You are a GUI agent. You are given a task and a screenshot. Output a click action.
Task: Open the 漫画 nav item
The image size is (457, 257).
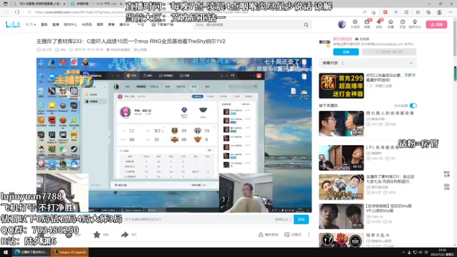(x=100, y=25)
